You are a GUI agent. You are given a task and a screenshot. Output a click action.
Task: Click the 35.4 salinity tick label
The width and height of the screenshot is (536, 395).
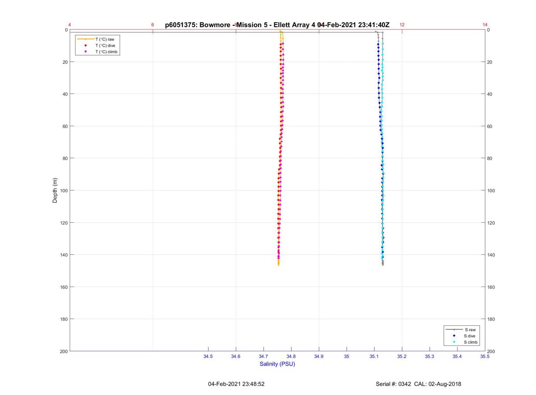coord(457,357)
